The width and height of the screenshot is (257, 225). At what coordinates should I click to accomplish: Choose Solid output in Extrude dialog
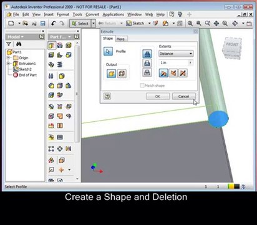(111, 74)
